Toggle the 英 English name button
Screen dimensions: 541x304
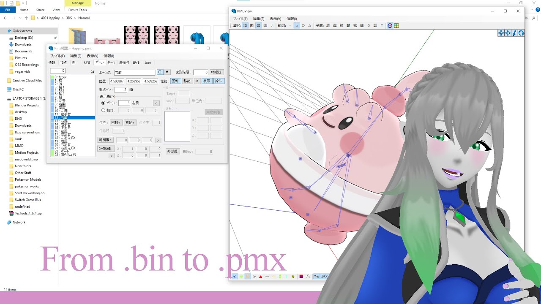click(167, 72)
